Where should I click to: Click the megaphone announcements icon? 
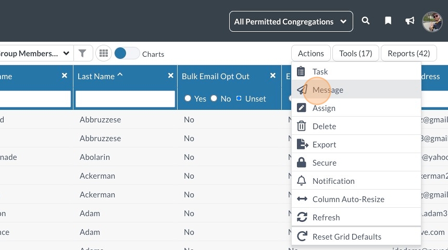tap(410, 21)
